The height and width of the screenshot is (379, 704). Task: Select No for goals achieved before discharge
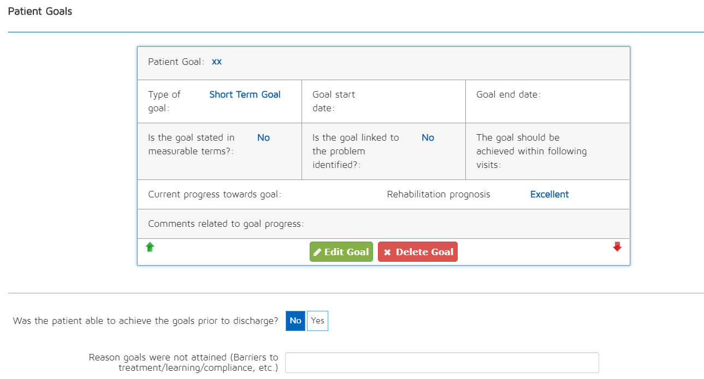[295, 321]
